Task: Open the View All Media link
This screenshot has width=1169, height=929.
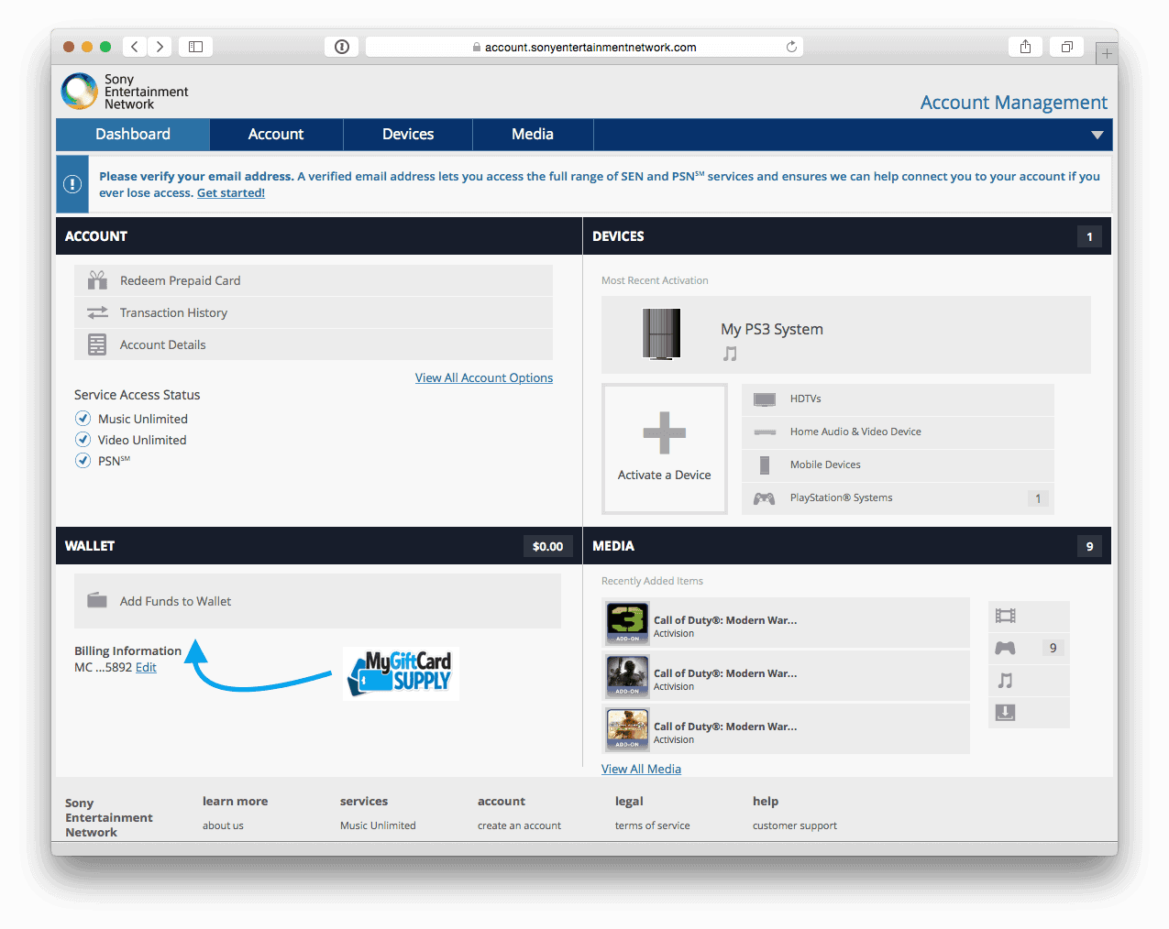Action: tap(641, 769)
